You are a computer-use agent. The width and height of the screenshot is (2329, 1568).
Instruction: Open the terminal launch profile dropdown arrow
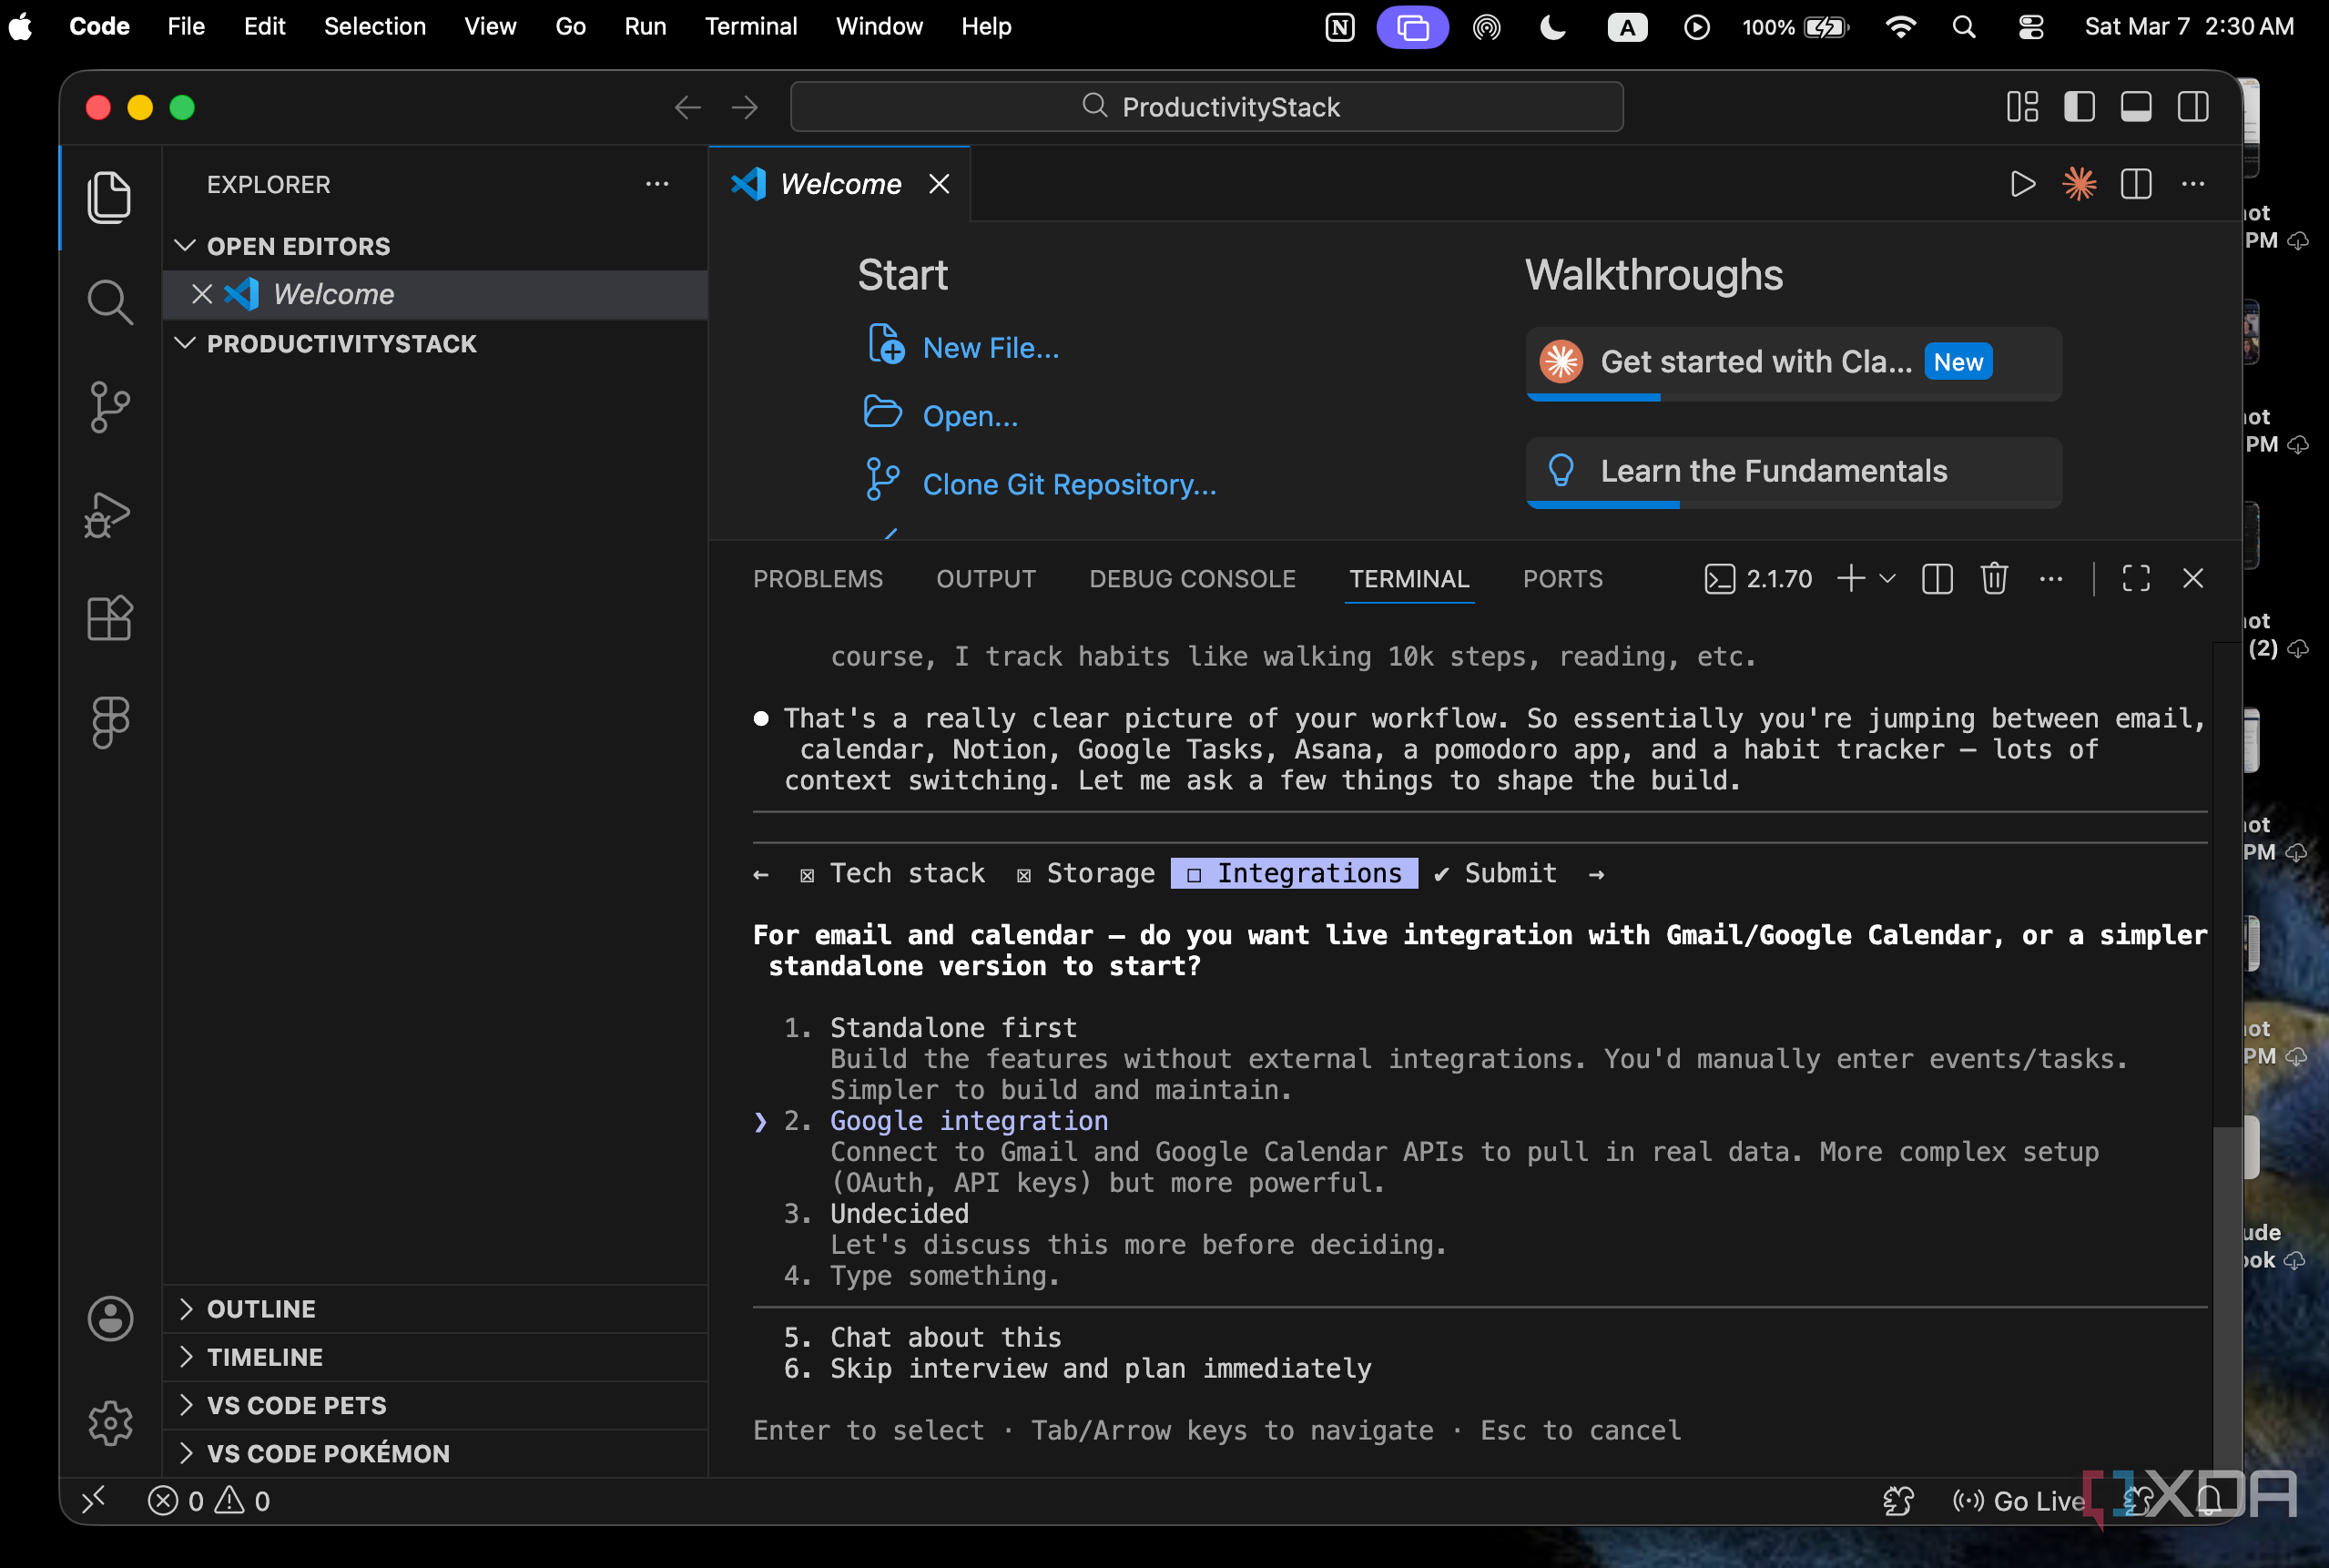click(1888, 578)
